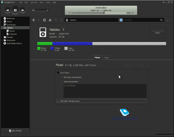The image size is (174, 137).
Task: Choose All songs and playlists
Action: point(61,77)
